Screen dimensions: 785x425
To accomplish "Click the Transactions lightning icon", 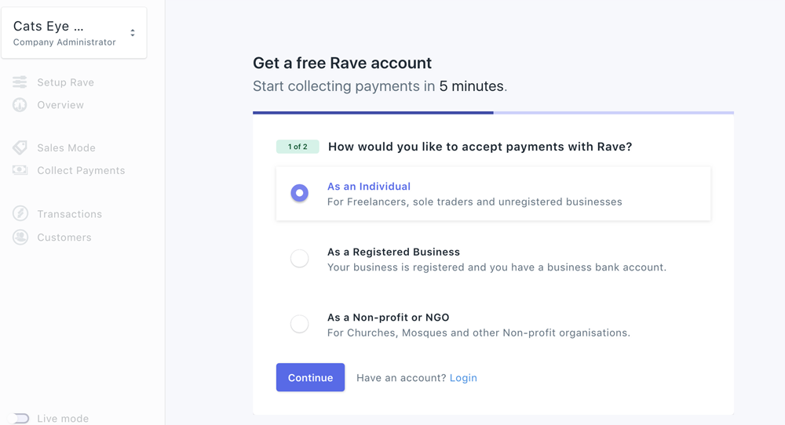I will 20,213.
